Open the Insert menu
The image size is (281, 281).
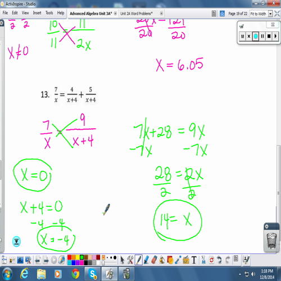pos(37,13)
